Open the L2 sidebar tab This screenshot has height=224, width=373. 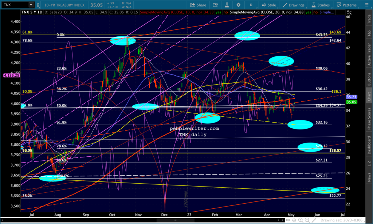coord(369,164)
